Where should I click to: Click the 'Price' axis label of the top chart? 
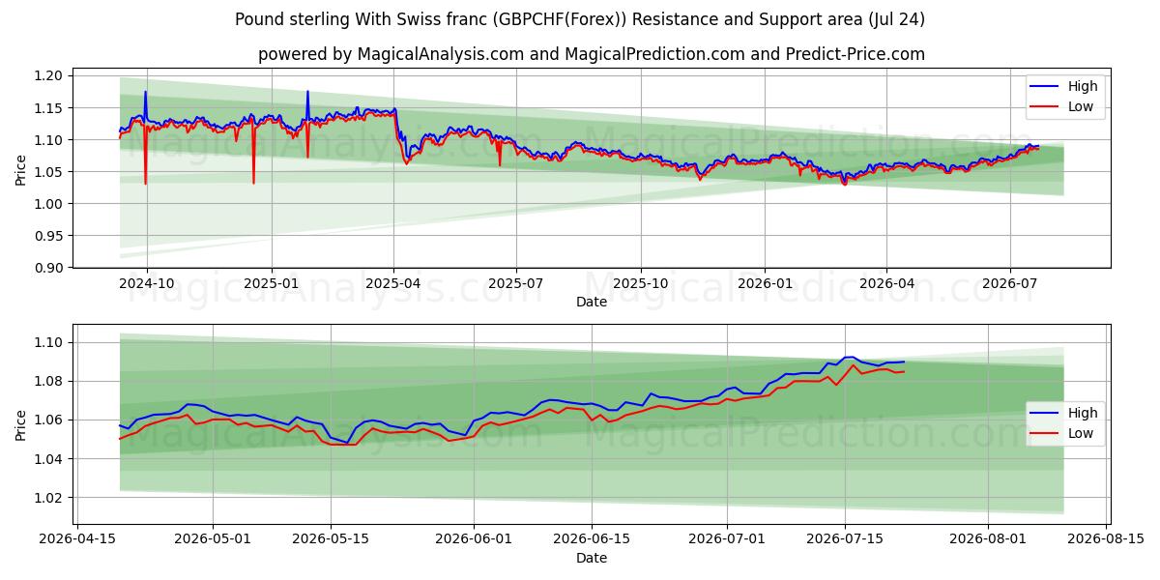pyautogui.click(x=21, y=169)
